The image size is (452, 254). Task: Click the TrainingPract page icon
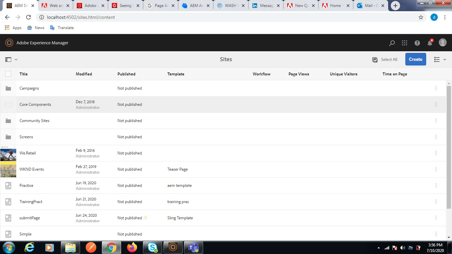coord(8,202)
